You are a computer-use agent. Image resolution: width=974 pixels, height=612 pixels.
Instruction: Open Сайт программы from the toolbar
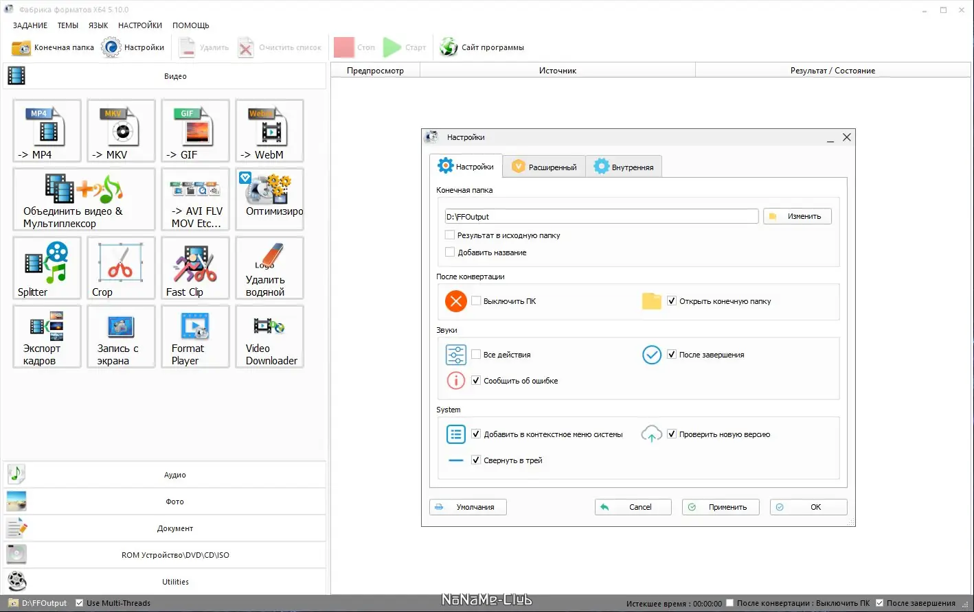pos(482,47)
